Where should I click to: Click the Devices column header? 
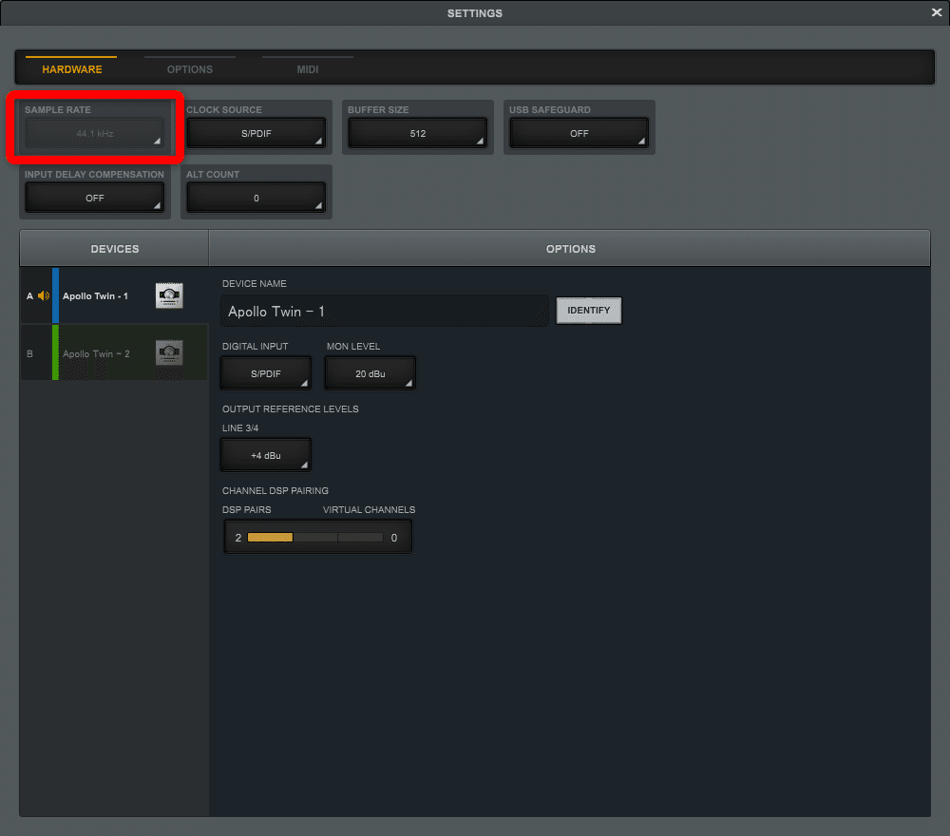(x=115, y=248)
